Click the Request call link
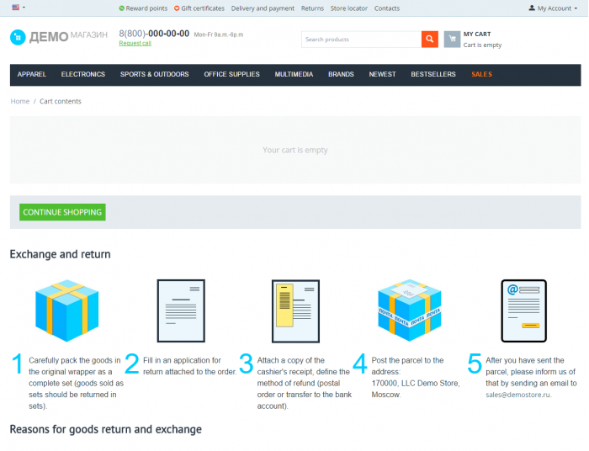Viewport: 589px width, 451px height. [135, 43]
